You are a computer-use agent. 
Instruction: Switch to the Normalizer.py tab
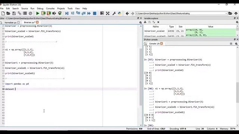pos(10,22)
